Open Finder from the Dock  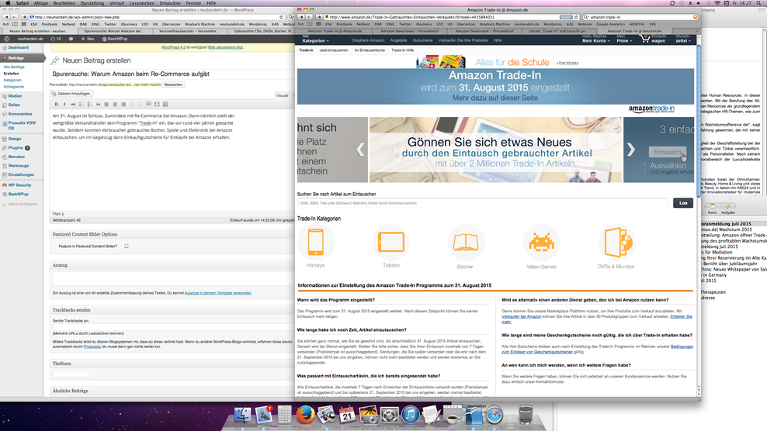(243, 415)
